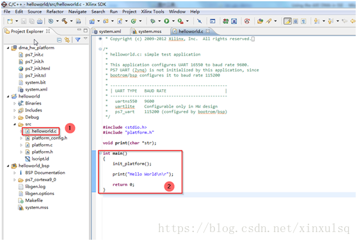Click the Program FPGA toolbar icon
The height and width of the screenshot is (241, 357).
226,21
